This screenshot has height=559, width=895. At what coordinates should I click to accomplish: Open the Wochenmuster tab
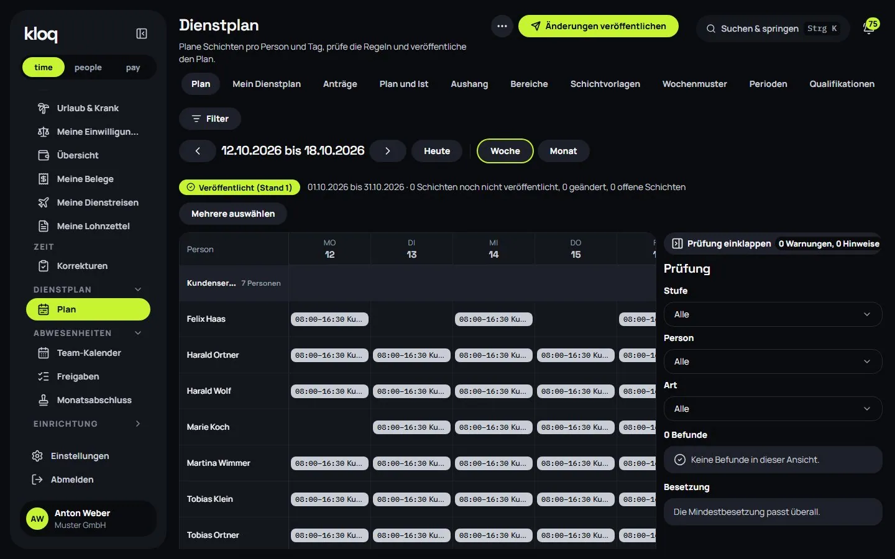(x=694, y=84)
